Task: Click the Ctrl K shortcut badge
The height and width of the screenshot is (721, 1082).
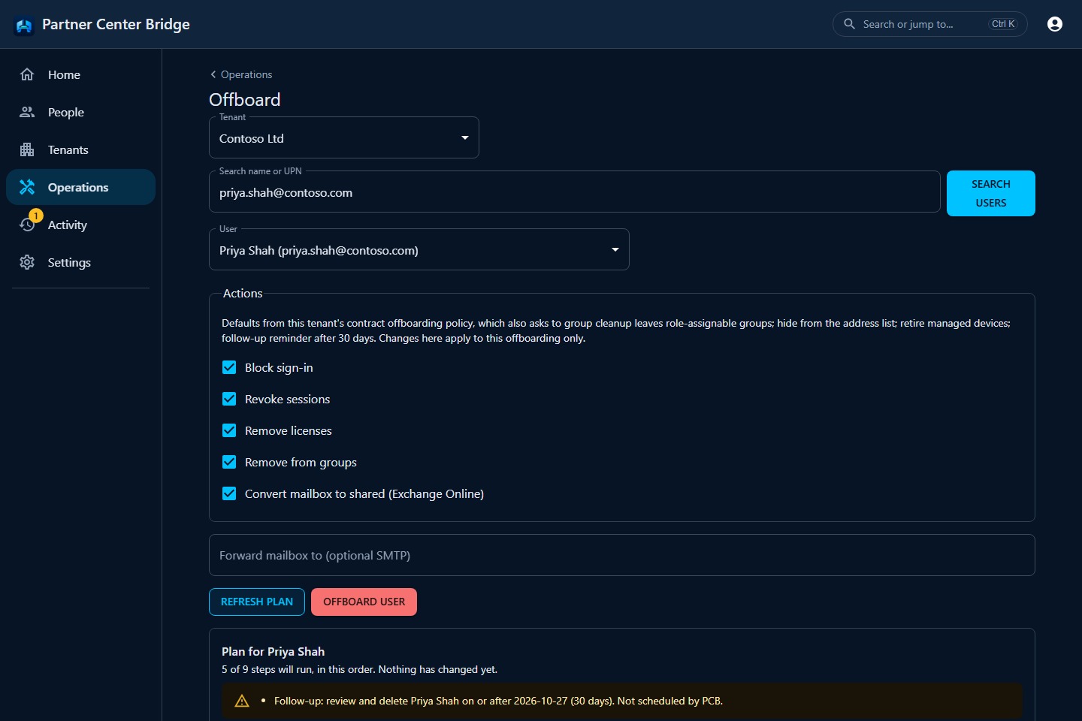Action: click(1003, 24)
